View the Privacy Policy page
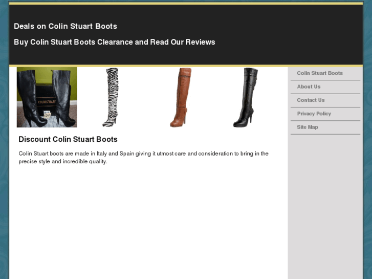This screenshot has height=279, width=372. click(x=314, y=114)
